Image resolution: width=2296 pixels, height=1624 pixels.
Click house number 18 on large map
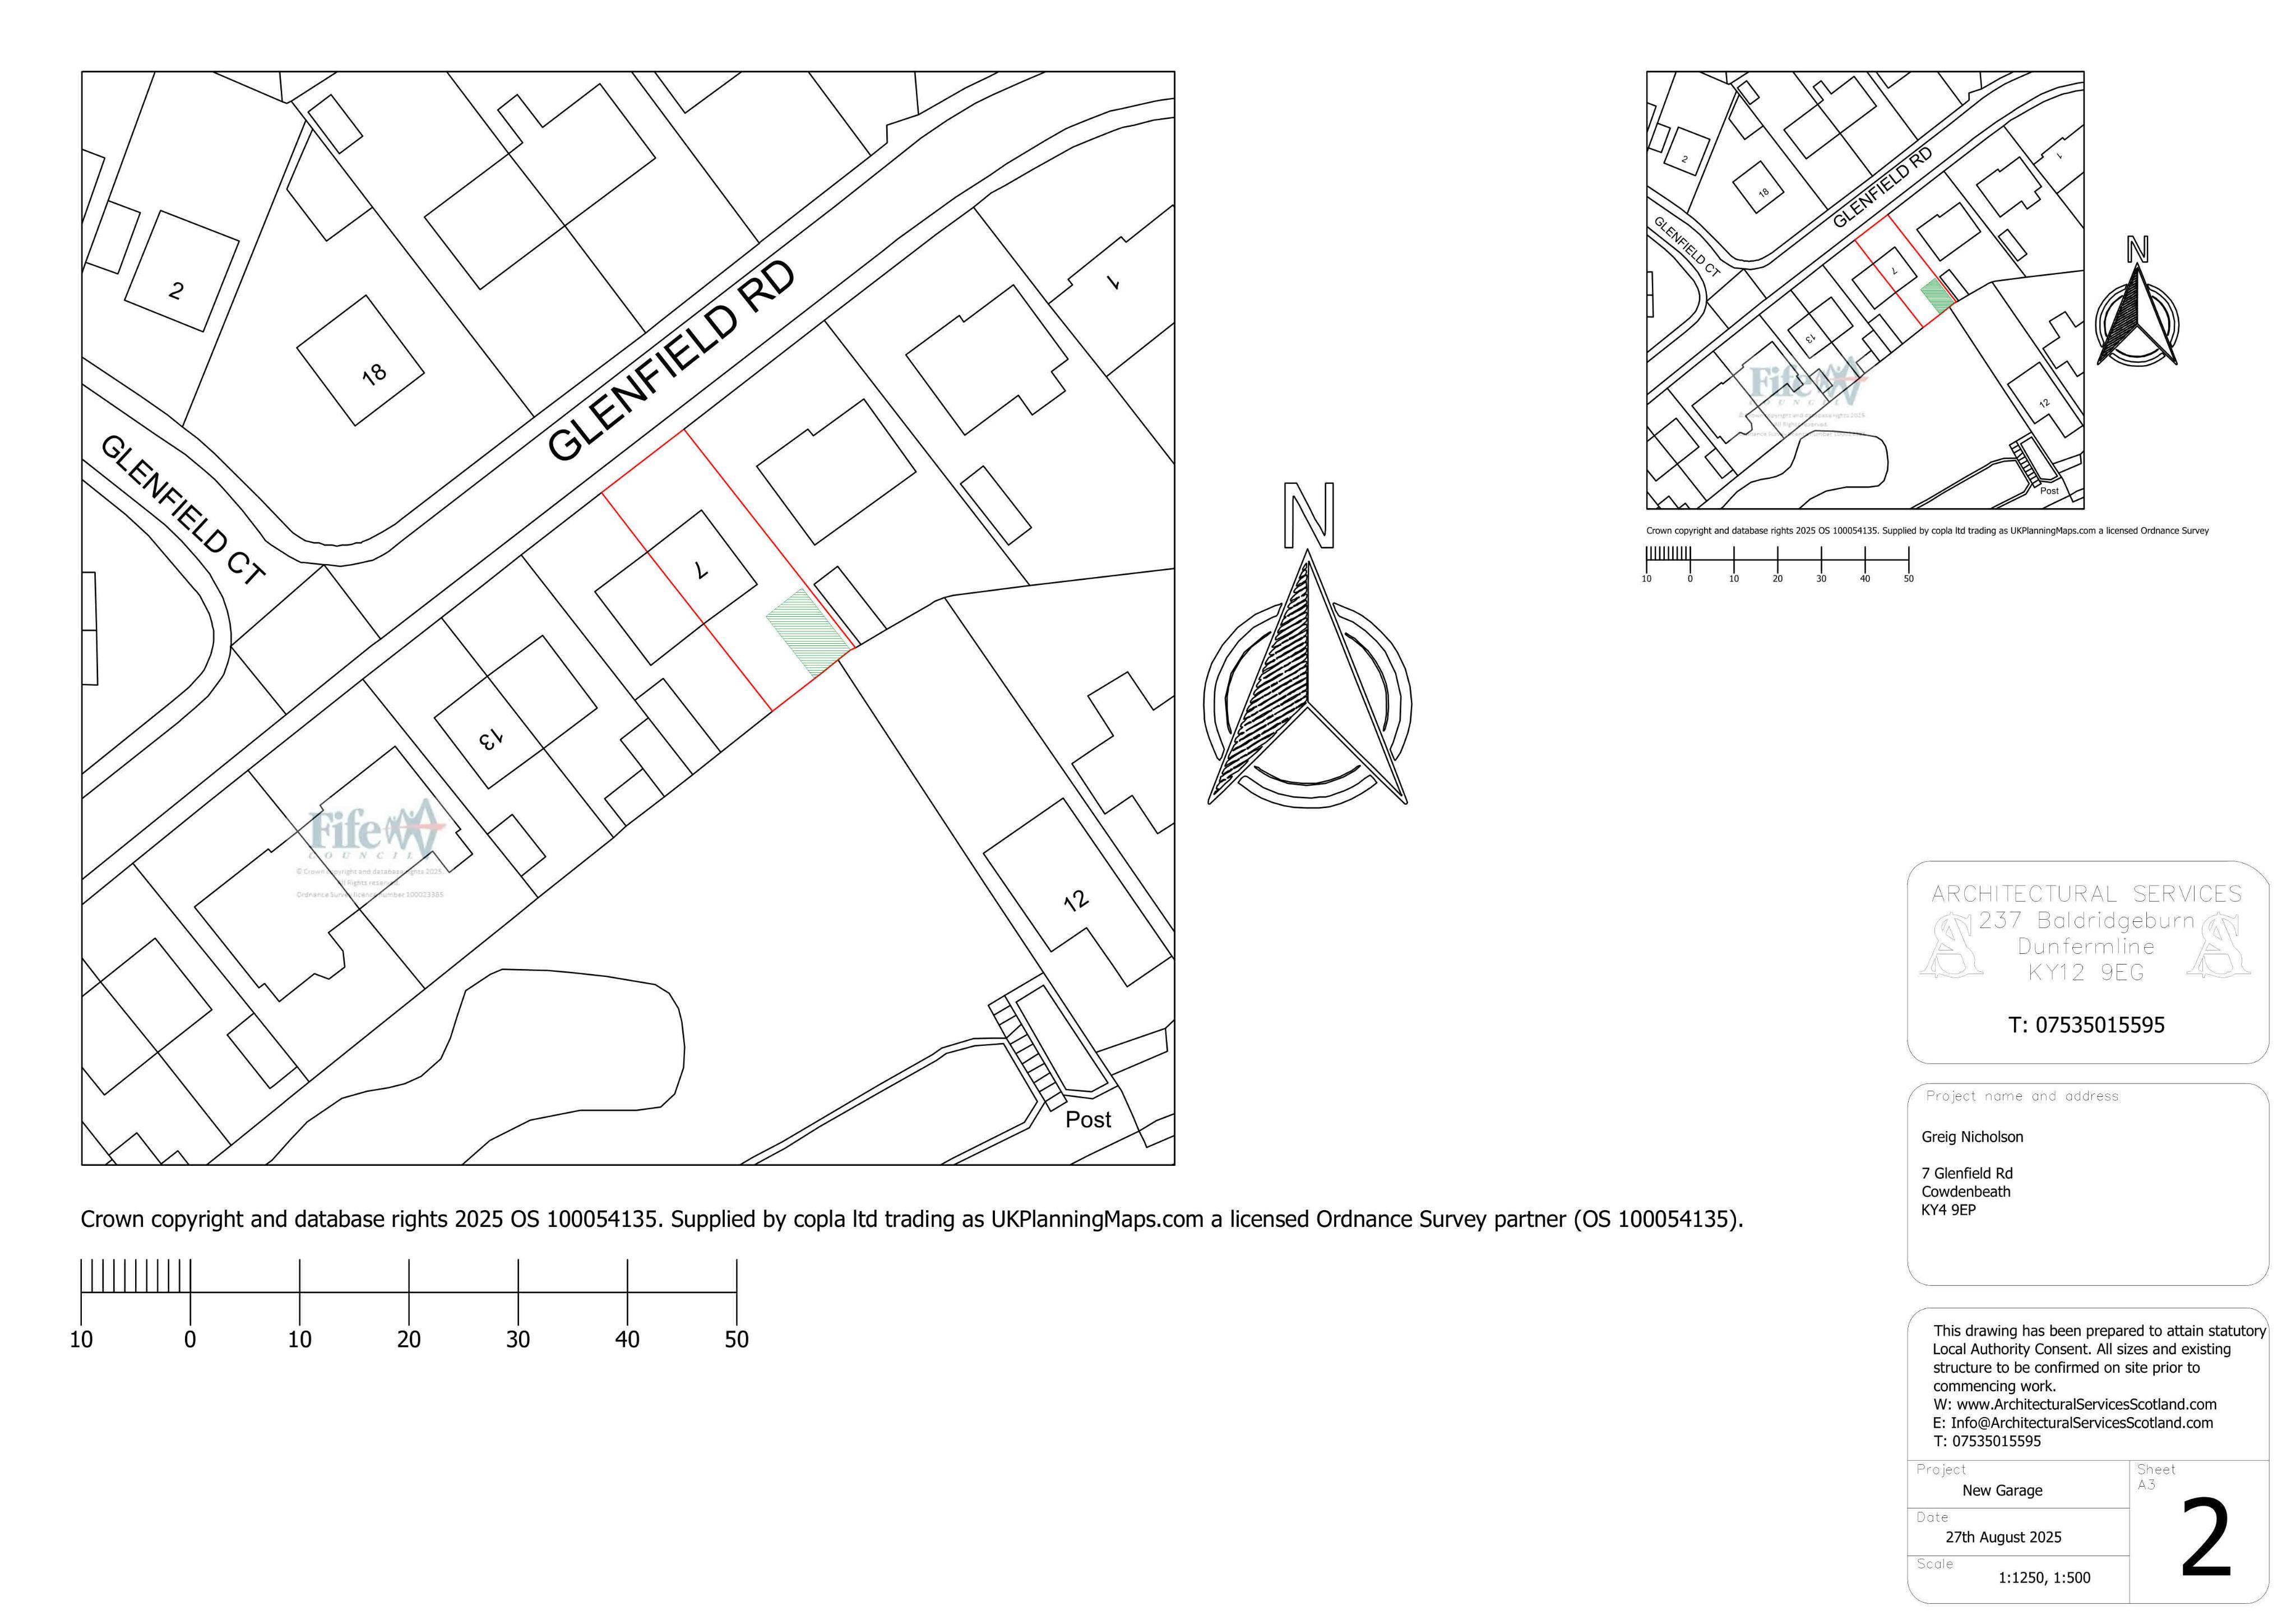pyautogui.click(x=374, y=374)
